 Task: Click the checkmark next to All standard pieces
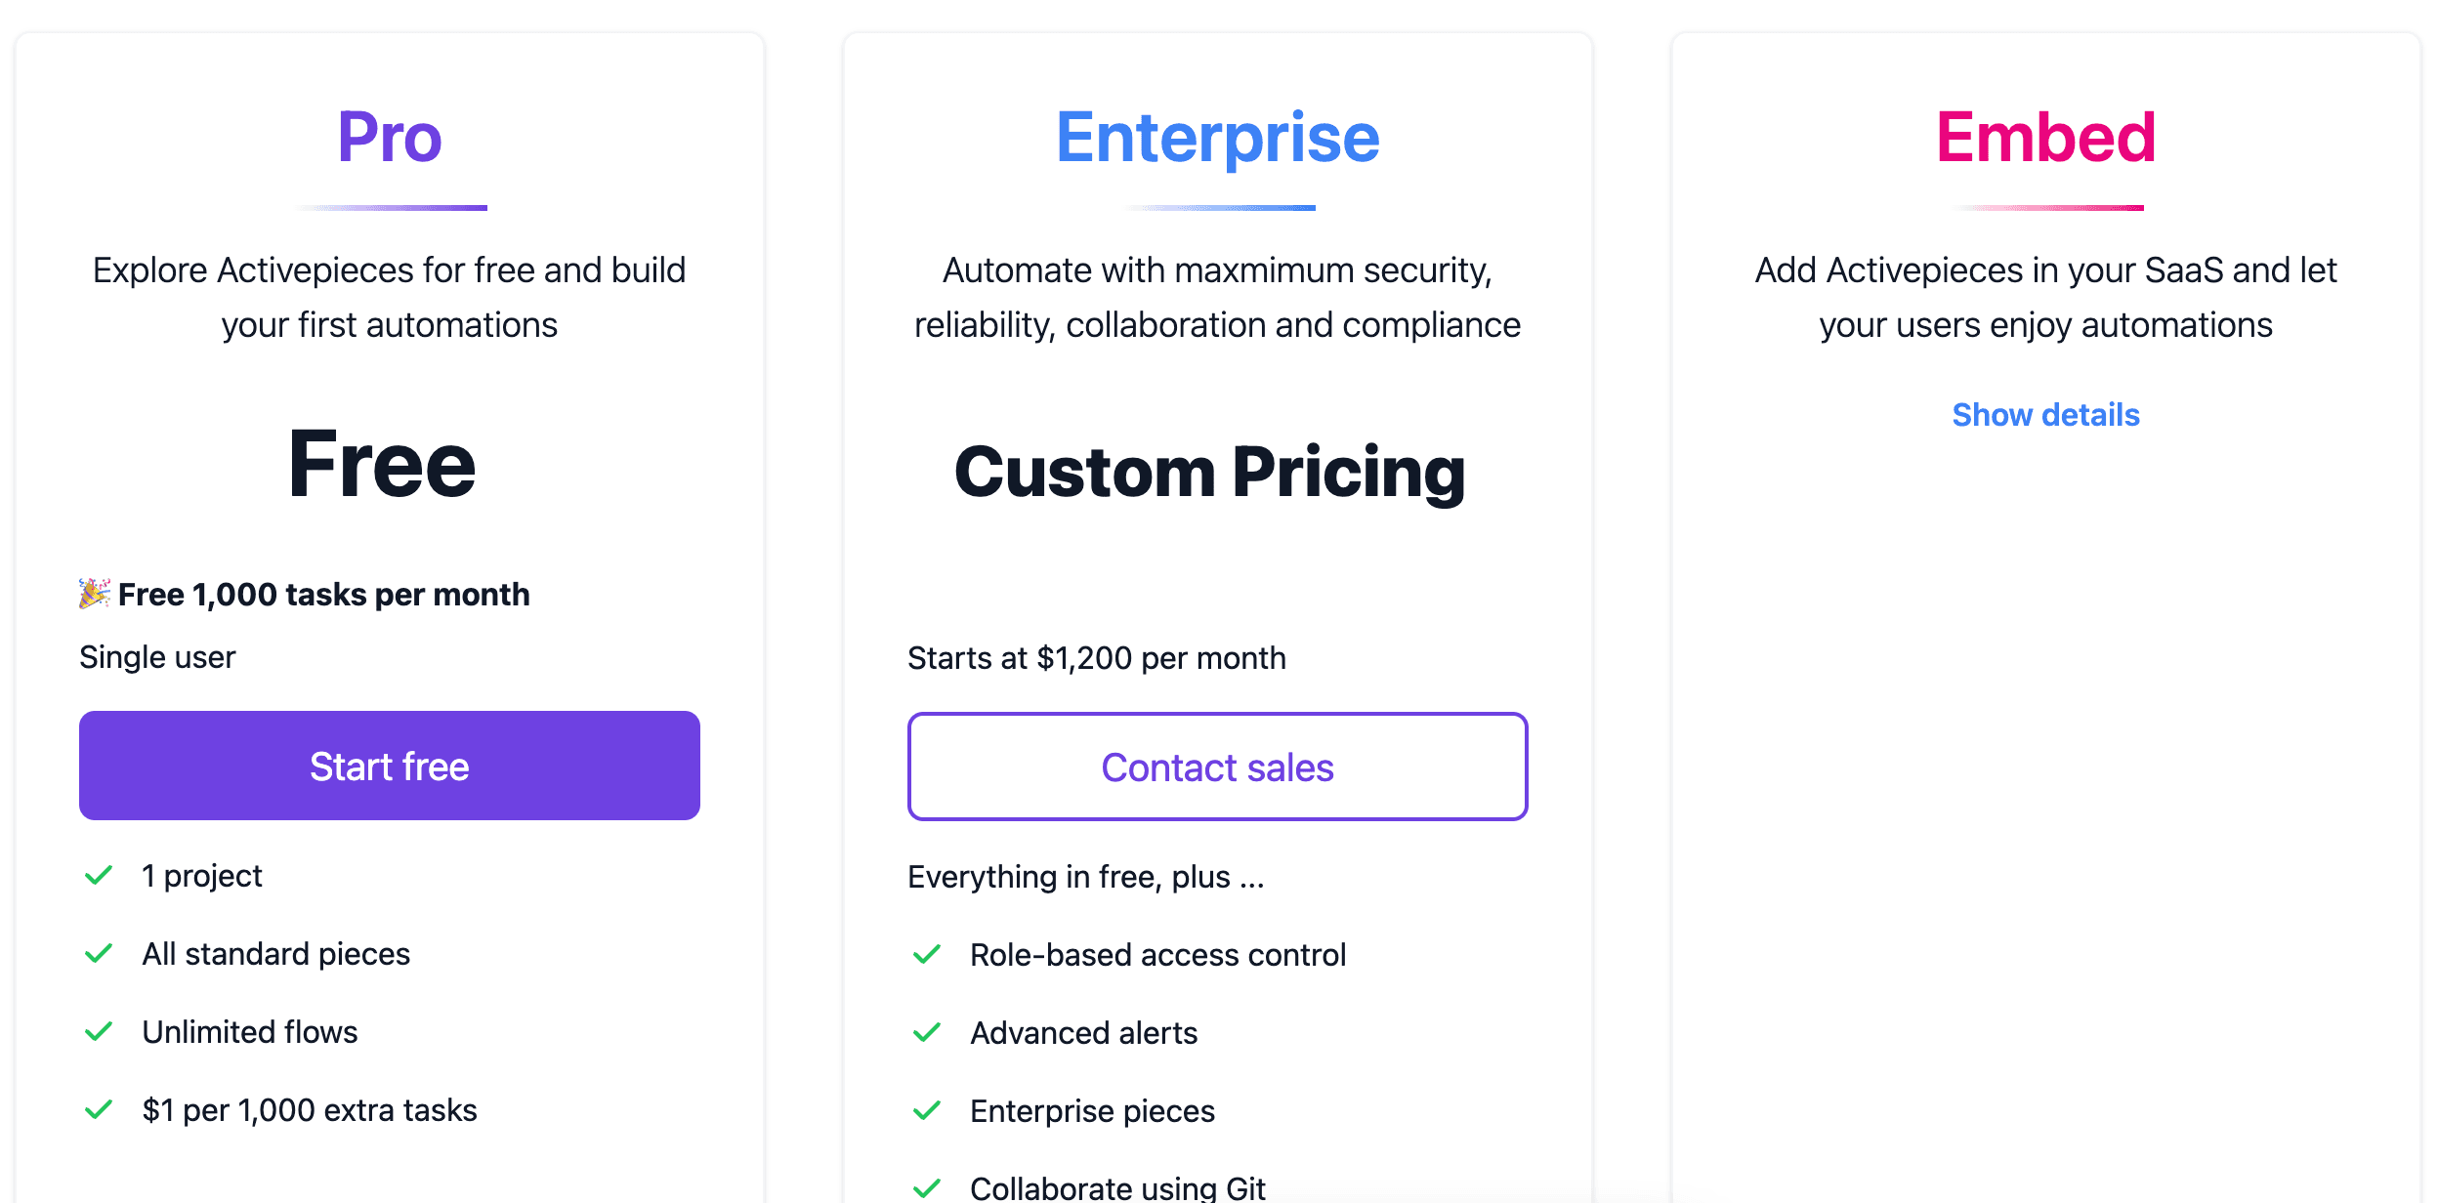(x=97, y=953)
